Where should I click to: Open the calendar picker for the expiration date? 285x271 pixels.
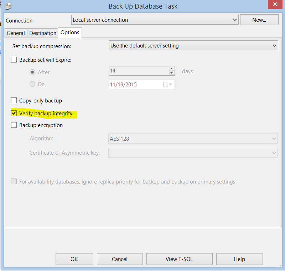tap(167, 85)
